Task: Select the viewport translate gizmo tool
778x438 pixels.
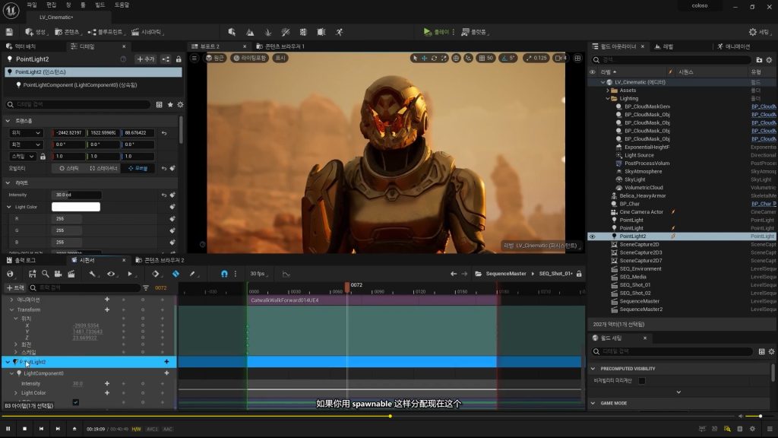Action: click(424, 58)
